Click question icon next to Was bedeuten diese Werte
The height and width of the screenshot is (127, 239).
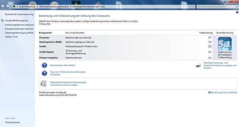point(44,65)
